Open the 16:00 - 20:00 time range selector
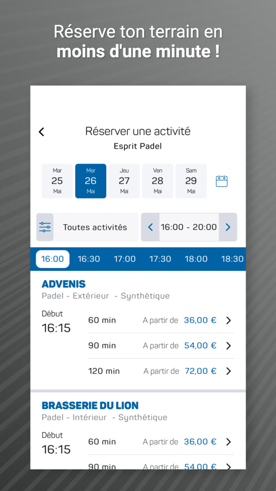 [189, 227]
